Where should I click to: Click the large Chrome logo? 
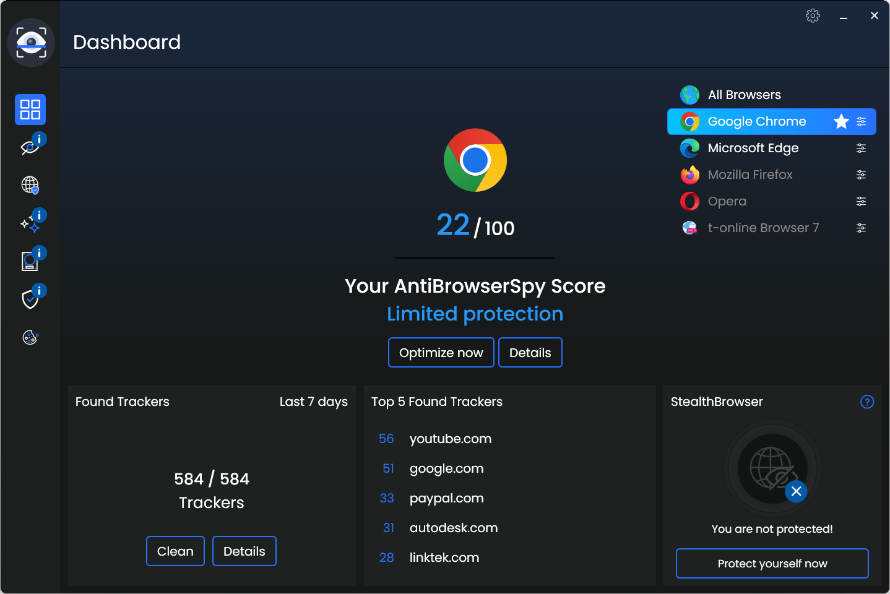pyautogui.click(x=475, y=160)
